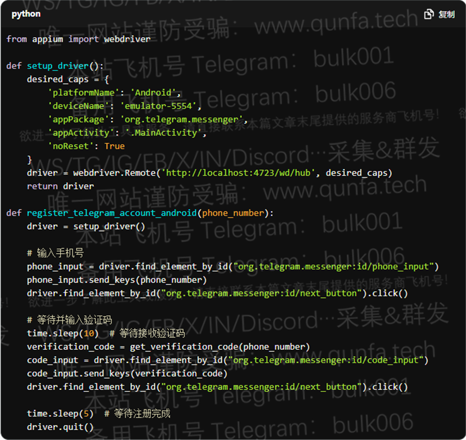The image size is (466, 440).
Task: Click the first next_button click() line
Action: click(217, 293)
